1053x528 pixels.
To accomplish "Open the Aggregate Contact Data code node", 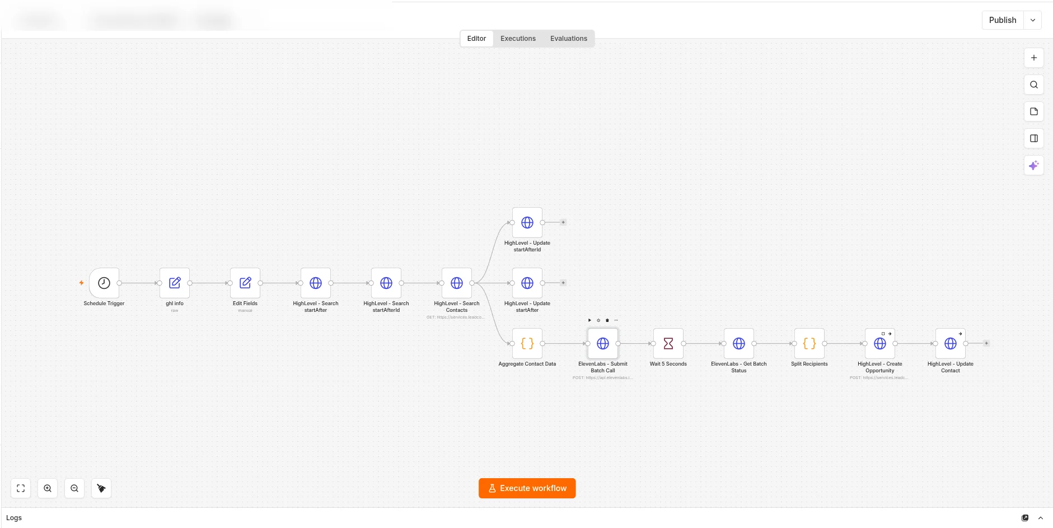I will (x=527, y=343).
